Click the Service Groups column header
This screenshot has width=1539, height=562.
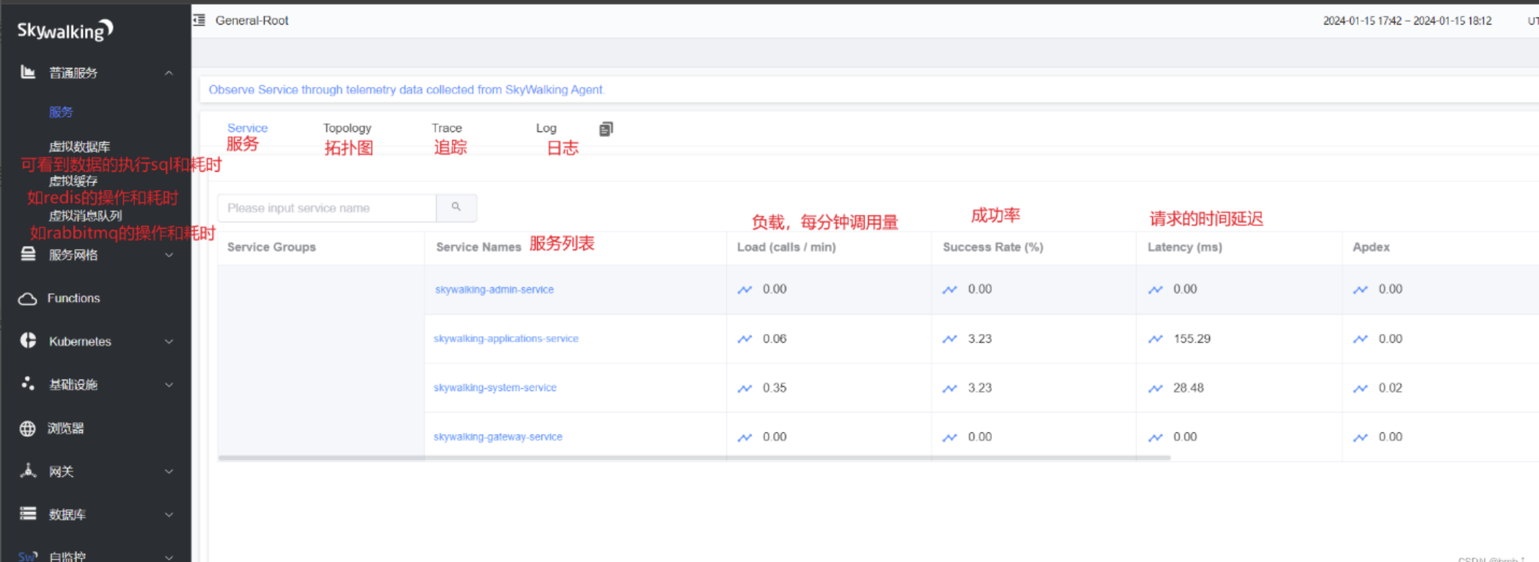(x=271, y=247)
